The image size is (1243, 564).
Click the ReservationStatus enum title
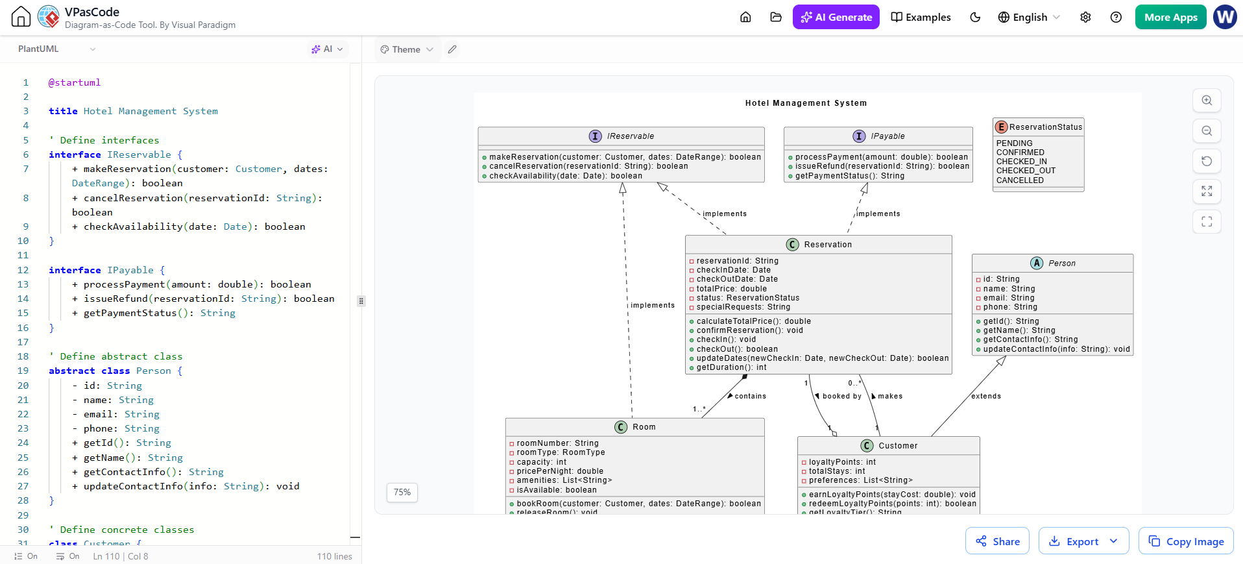coord(1045,127)
